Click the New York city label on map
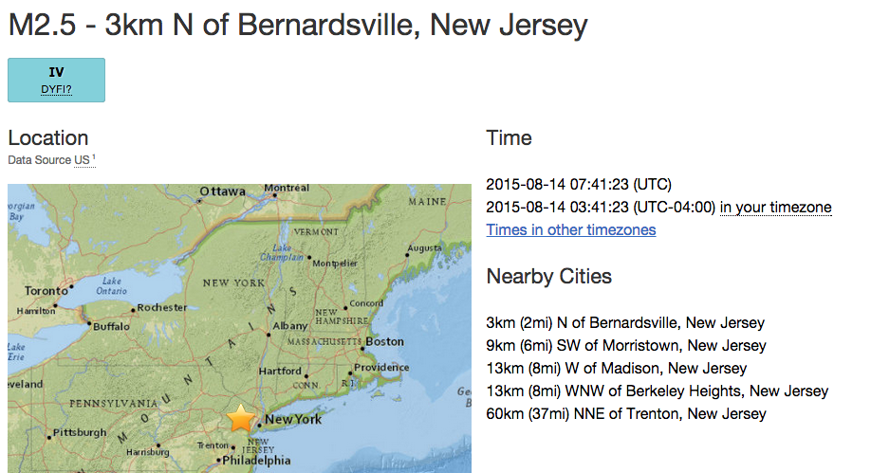Image resolution: width=871 pixels, height=473 pixels. coord(293,420)
